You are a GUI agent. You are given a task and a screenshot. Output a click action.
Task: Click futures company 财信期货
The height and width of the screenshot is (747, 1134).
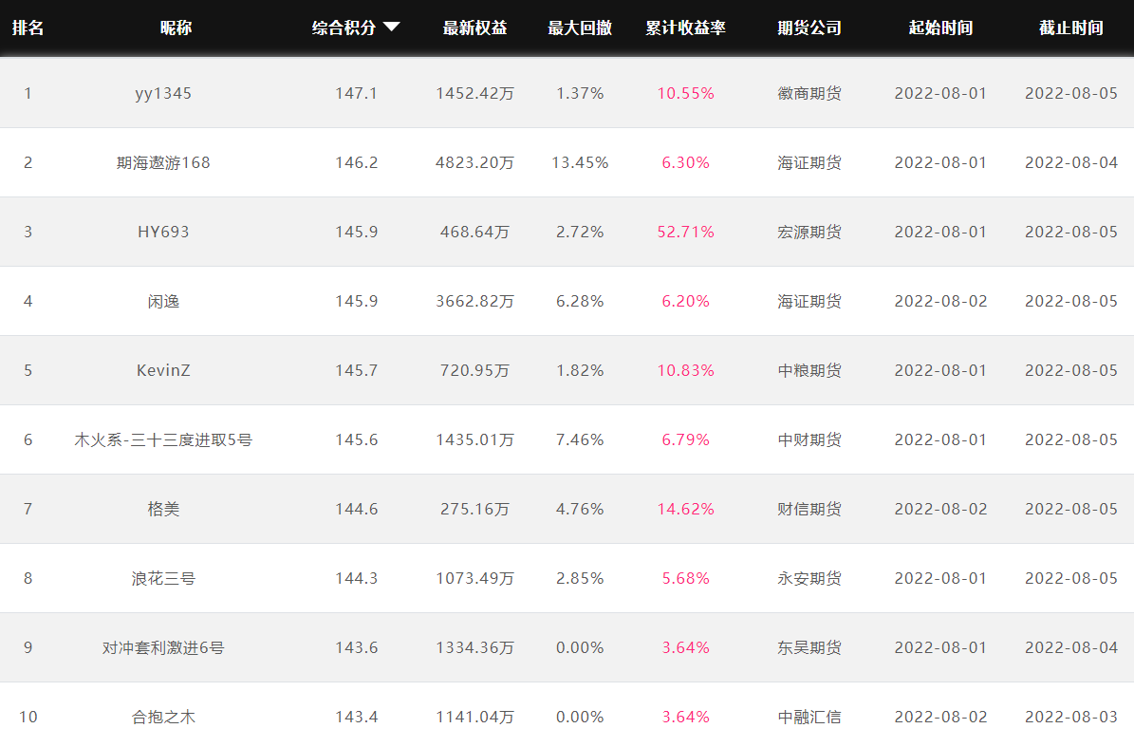809,509
